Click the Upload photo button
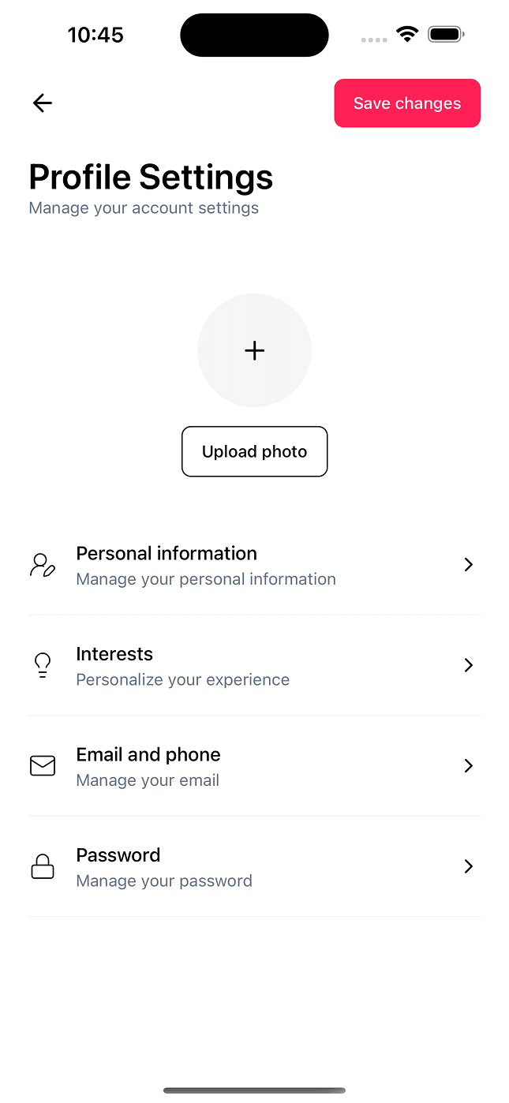 (254, 451)
